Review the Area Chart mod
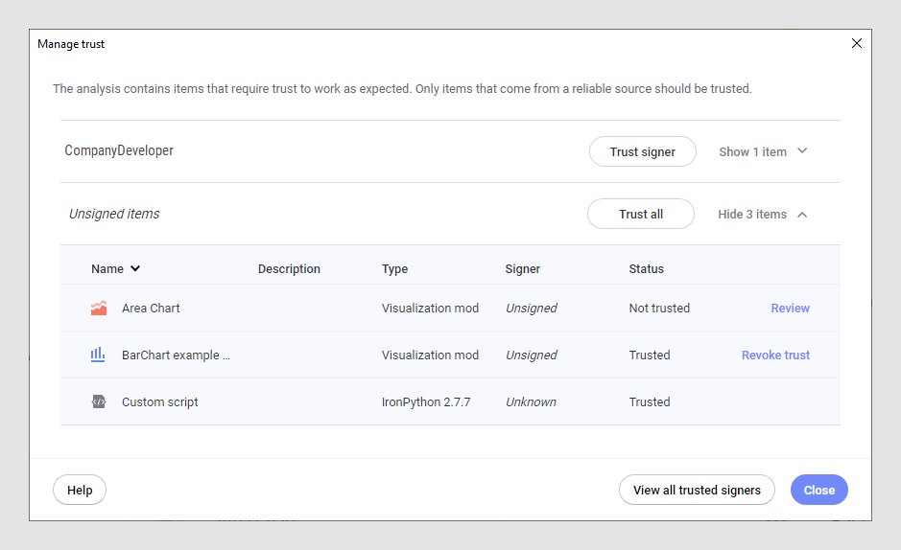This screenshot has width=901, height=550. [x=790, y=309]
